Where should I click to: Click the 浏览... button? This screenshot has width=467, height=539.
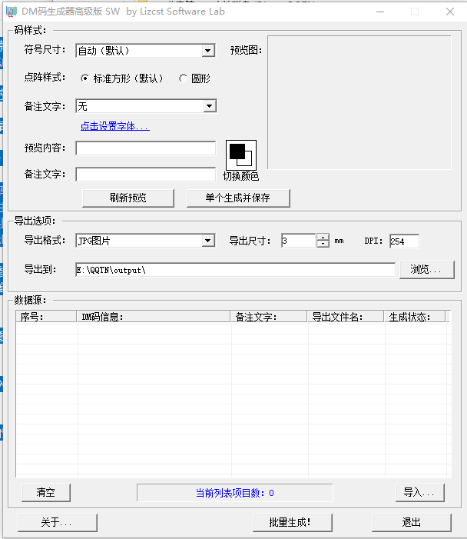click(x=427, y=269)
